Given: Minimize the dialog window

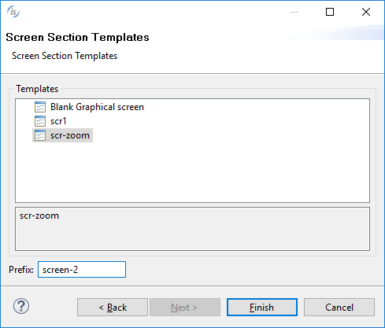Looking at the screenshot, I should click(294, 12).
